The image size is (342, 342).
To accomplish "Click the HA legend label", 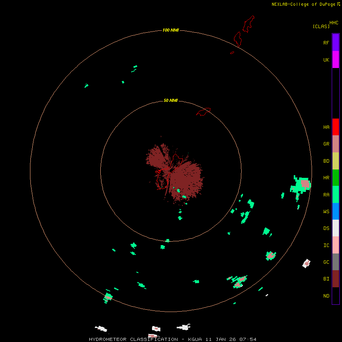I will [x=326, y=127].
